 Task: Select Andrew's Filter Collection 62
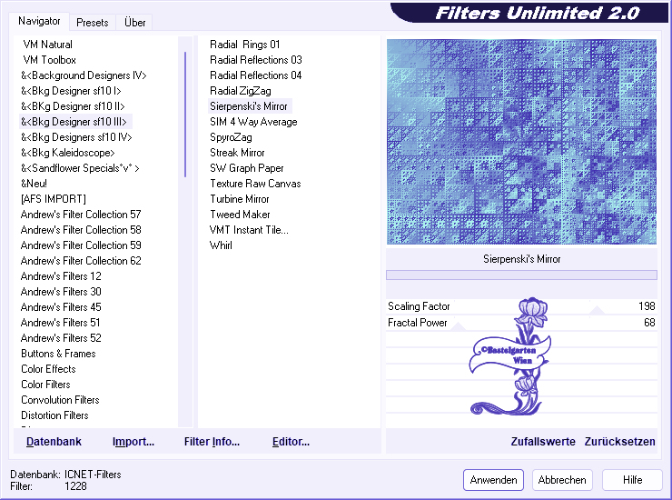tap(81, 261)
